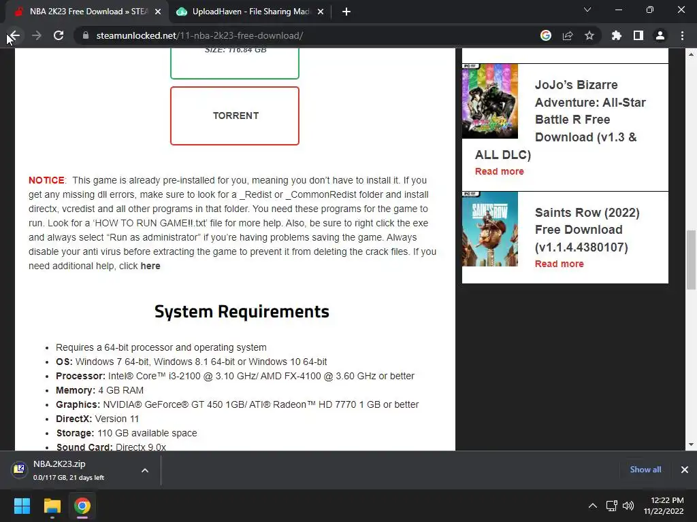Click the 'here' help link
Image resolution: width=697 pixels, height=522 pixels.
150,266
